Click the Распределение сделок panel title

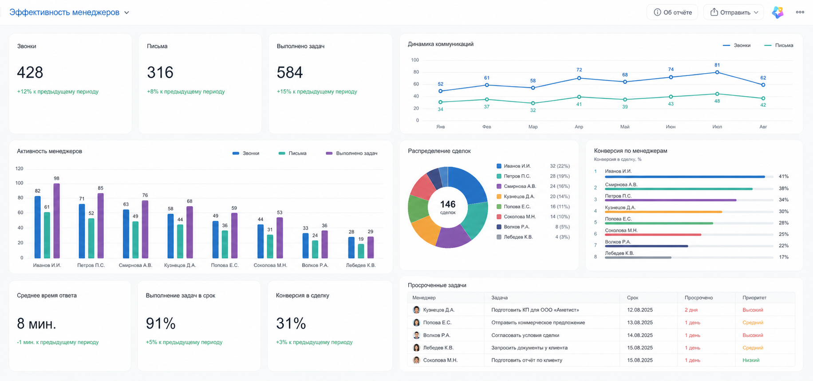point(439,151)
